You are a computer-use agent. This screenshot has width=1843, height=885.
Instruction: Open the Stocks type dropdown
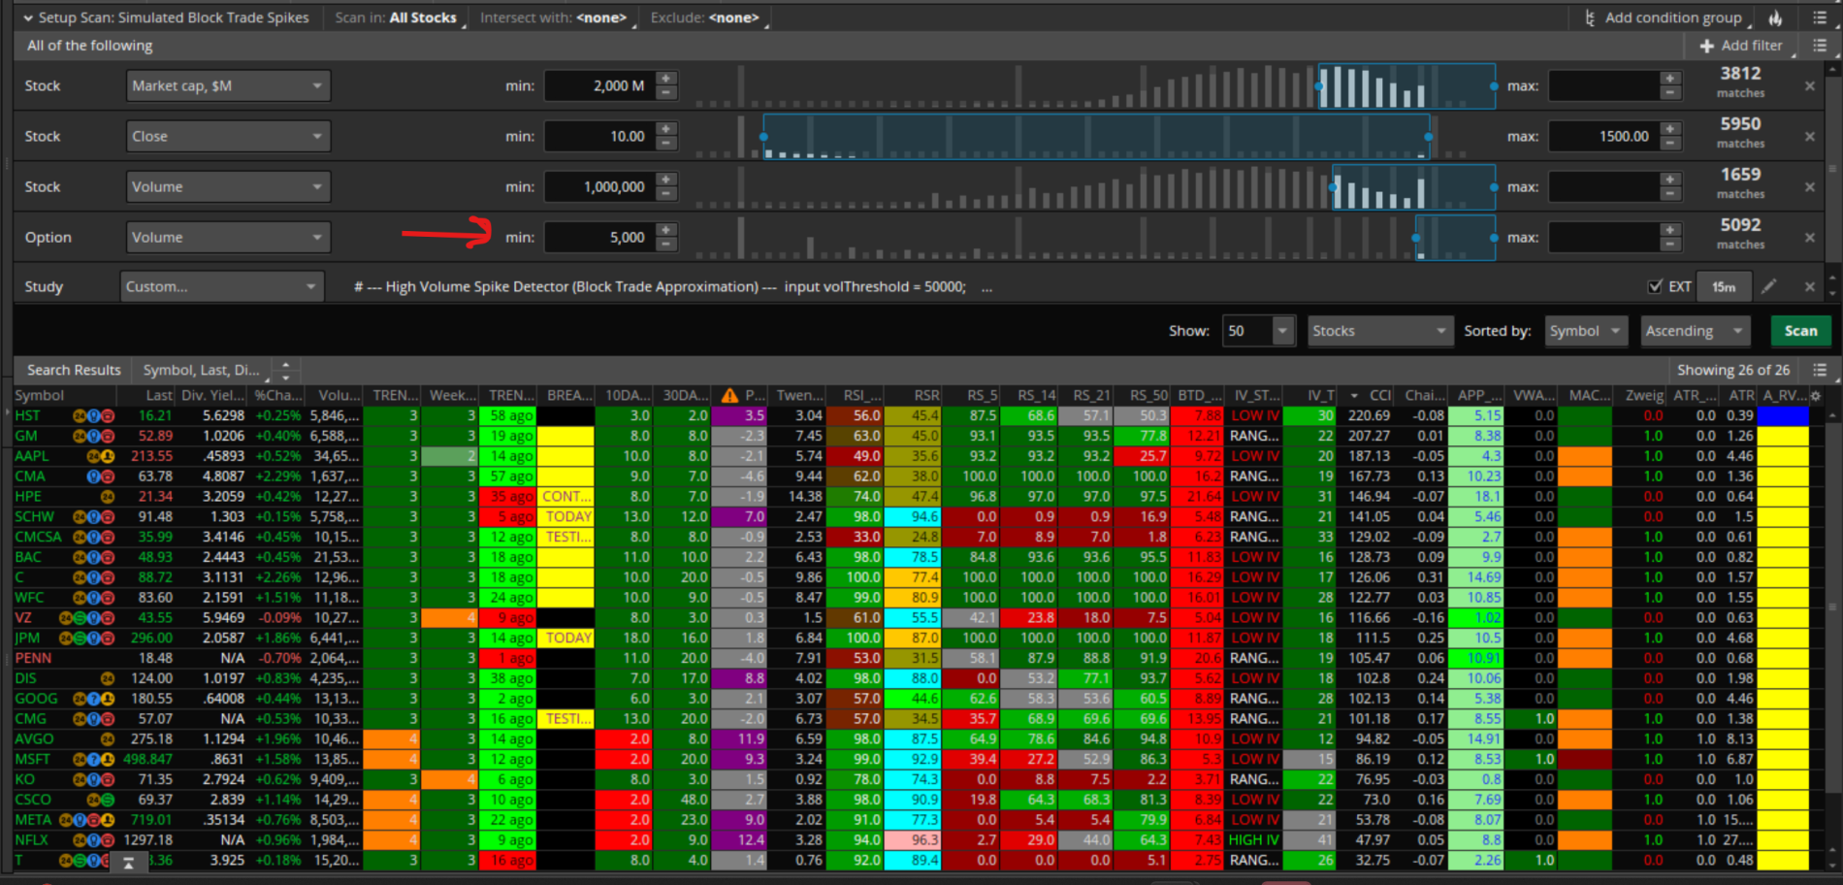pos(1380,331)
